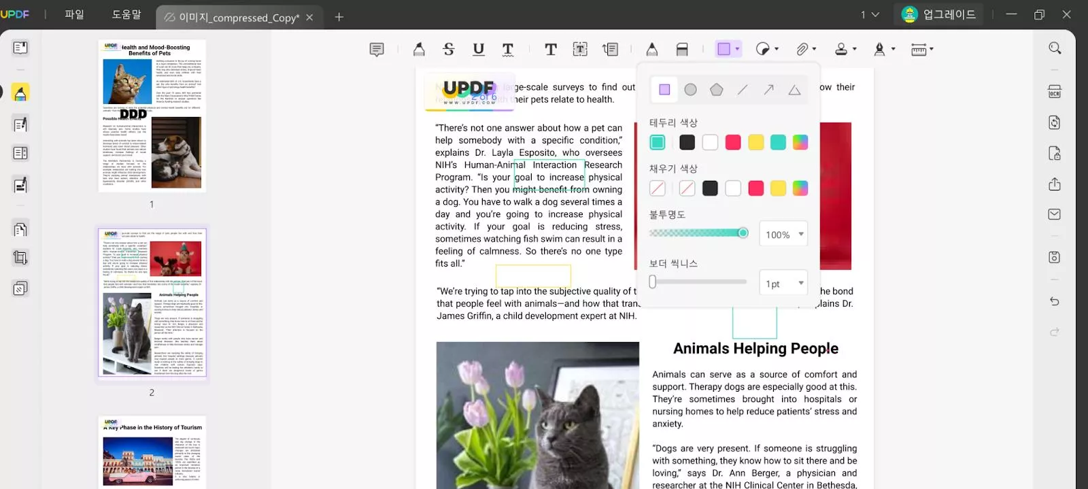Expand the stamp tool dropdown arrow
This screenshot has height=489, width=1088.
[x=855, y=49]
